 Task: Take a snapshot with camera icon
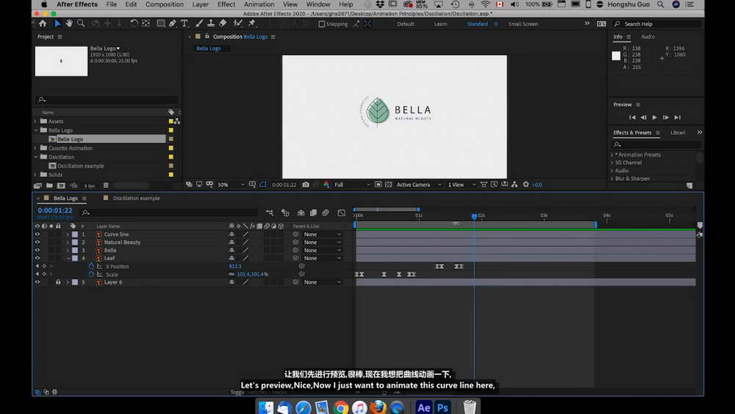pyautogui.click(x=306, y=185)
